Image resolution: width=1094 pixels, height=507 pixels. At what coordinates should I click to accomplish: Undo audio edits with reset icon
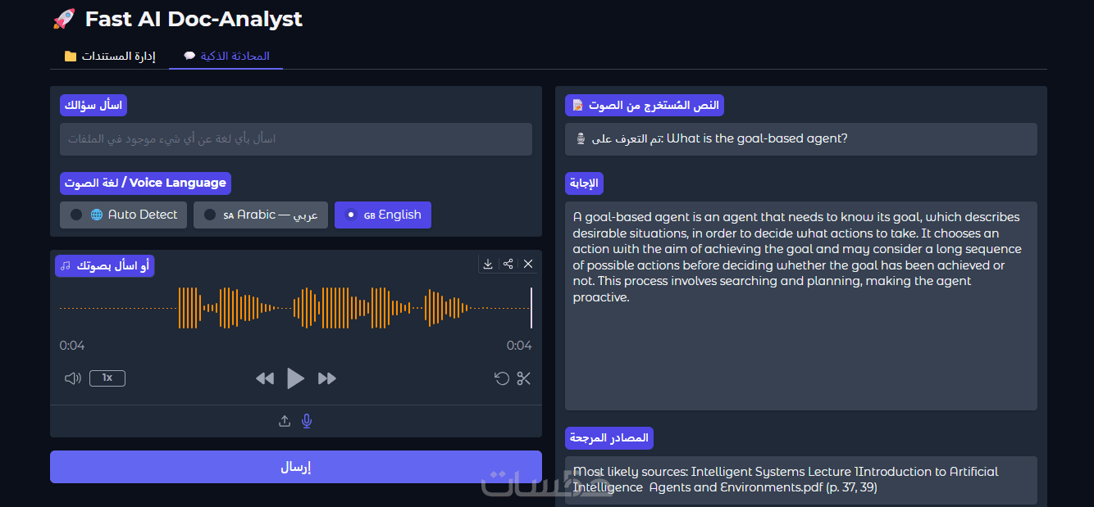pyautogui.click(x=502, y=378)
